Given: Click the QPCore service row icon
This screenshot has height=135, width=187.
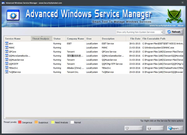Looking at the screenshot, I should tap(7, 52).
